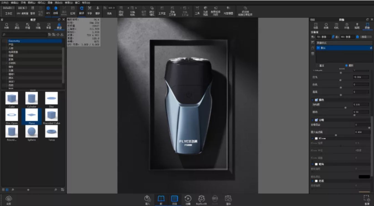This screenshot has width=374, height=206.
Task: Enable the Bloom checkbox
Action: [x=316, y=138]
